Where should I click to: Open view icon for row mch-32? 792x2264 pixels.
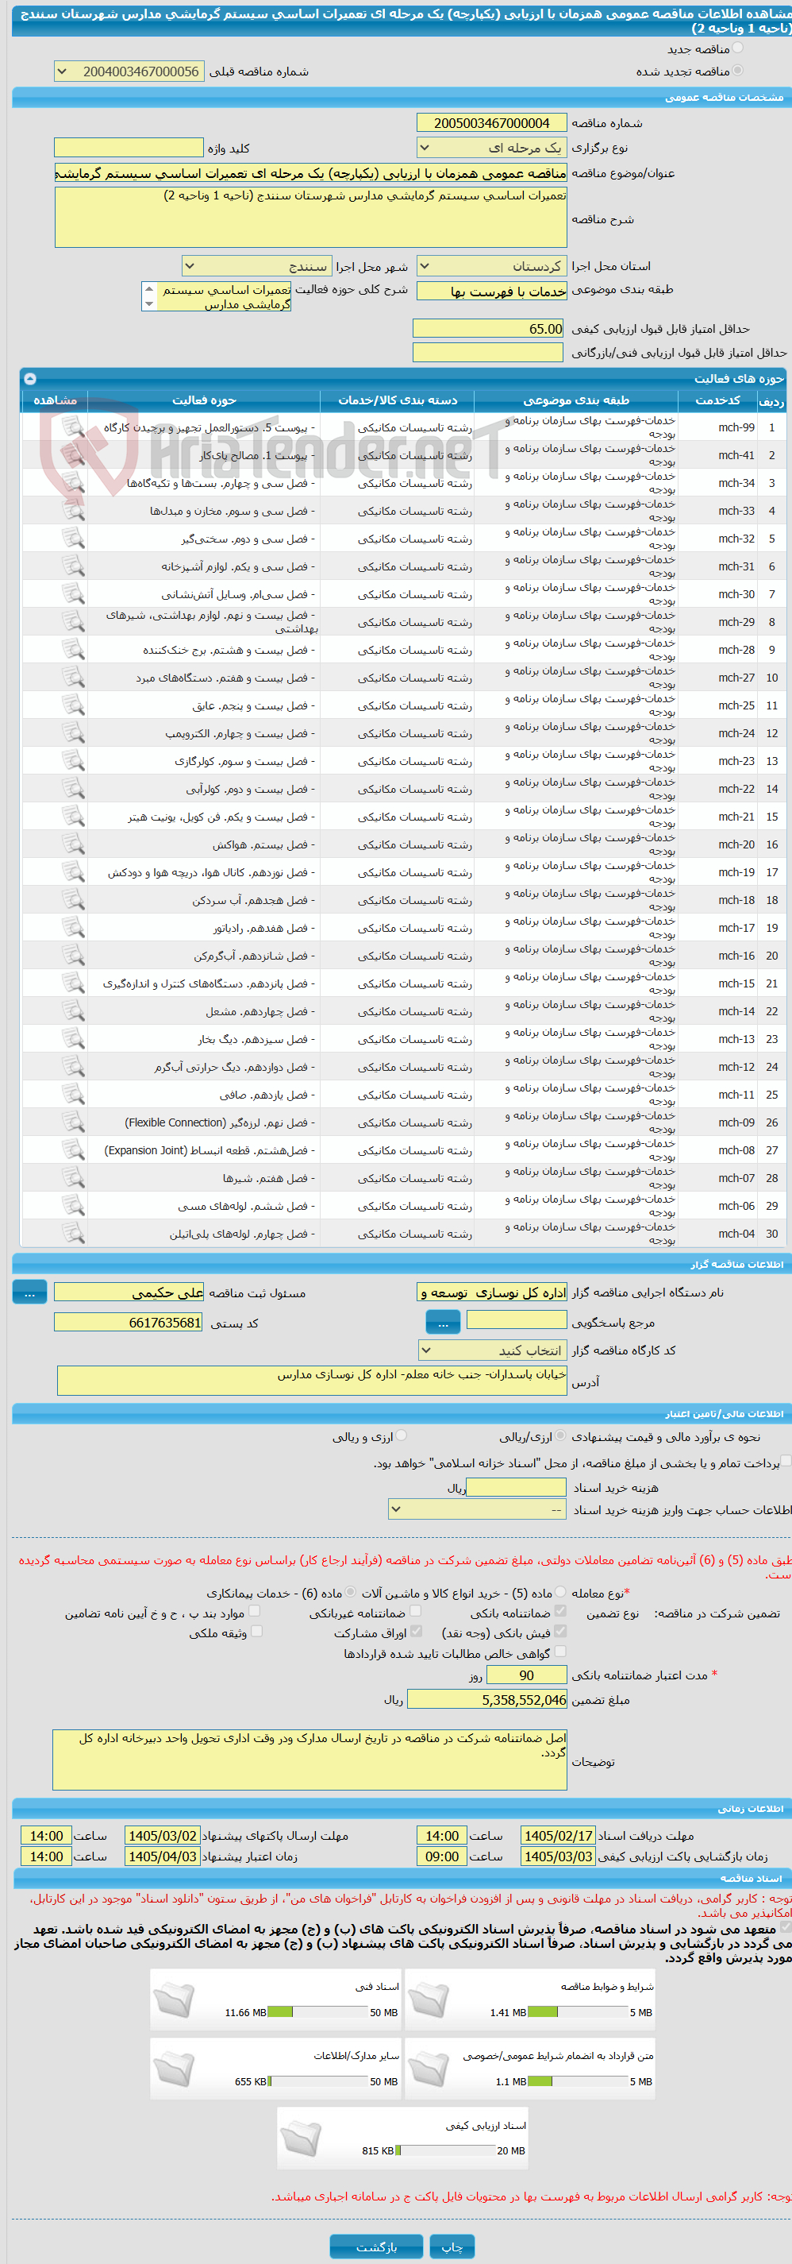tap(73, 539)
